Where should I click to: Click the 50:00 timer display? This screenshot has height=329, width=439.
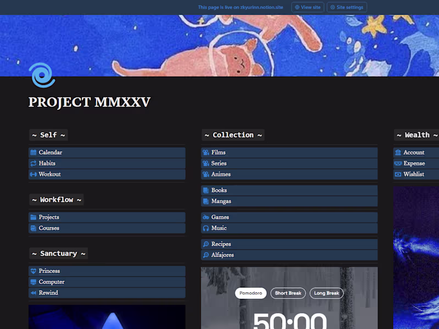click(290, 321)
